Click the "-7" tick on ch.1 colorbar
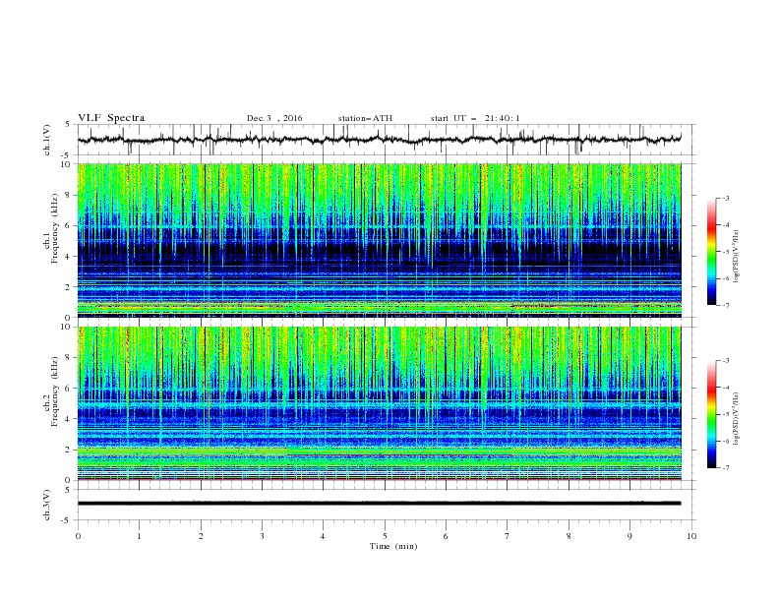 (725, 305)
